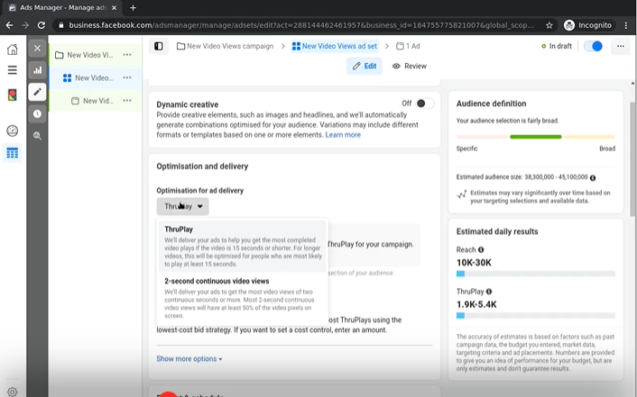Reload the Ads Manager page
The height and width of the screenshot is (397, 637).
pos(41,25)
